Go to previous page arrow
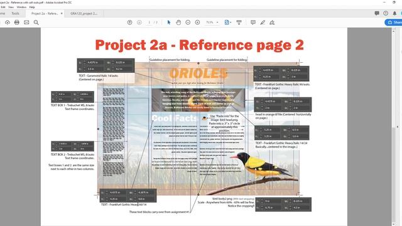The height and width of the screenshot is (226, 402). [130, 23]
